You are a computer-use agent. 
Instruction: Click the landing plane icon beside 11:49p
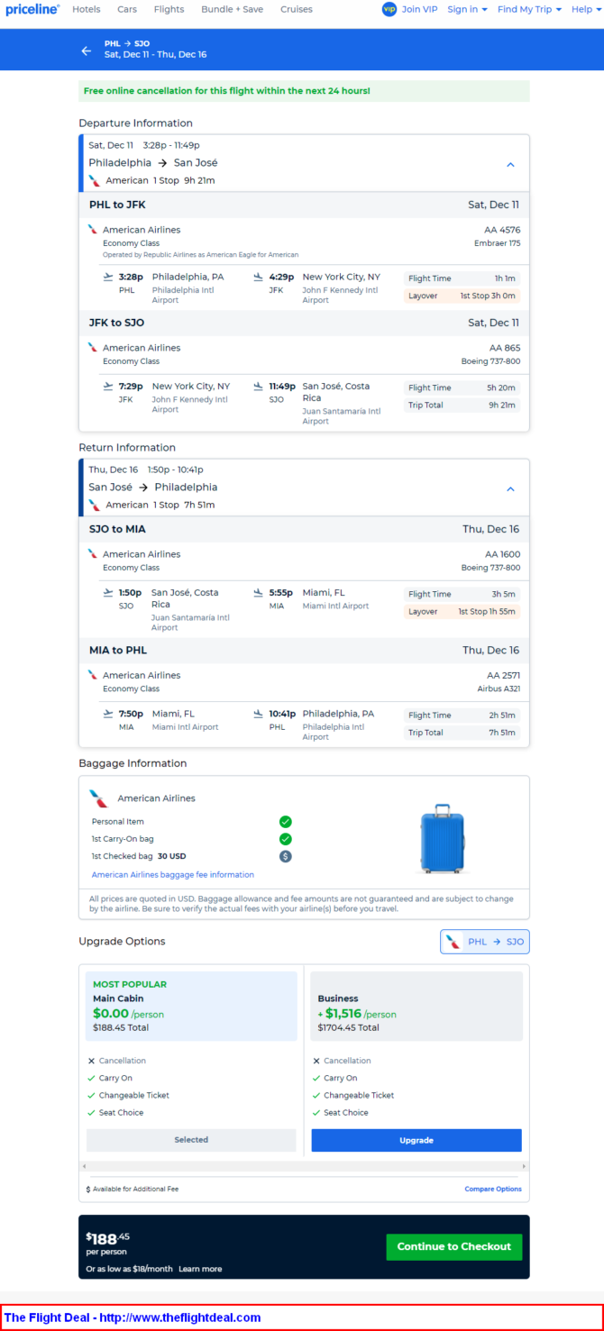tap(259, 386)
